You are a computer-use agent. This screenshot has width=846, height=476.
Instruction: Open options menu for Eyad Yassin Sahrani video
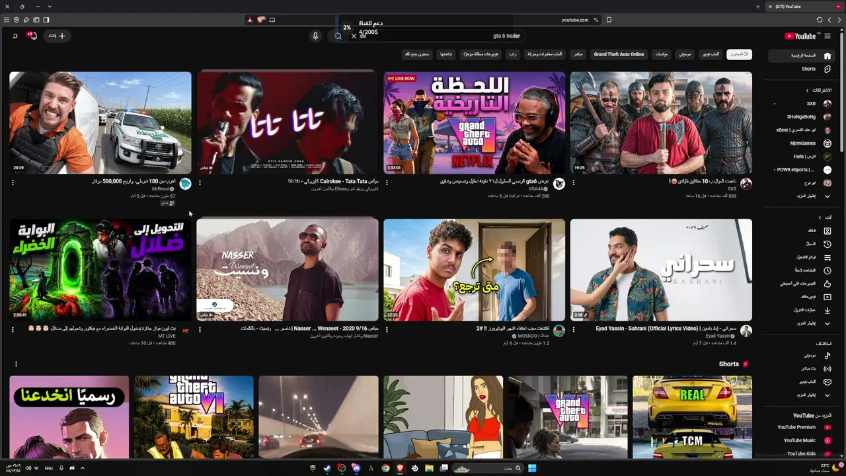(574, 329)
